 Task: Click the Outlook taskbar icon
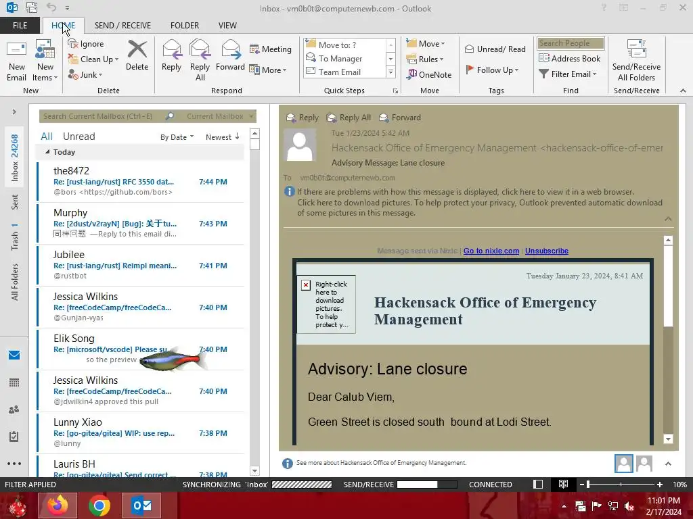[x=141, y=505]
